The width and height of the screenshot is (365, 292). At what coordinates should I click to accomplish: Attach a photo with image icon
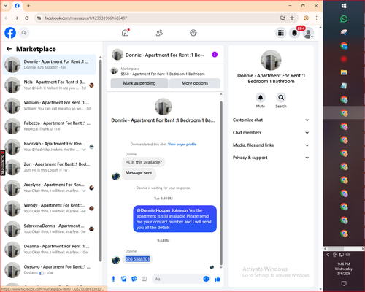pos(124,279)
